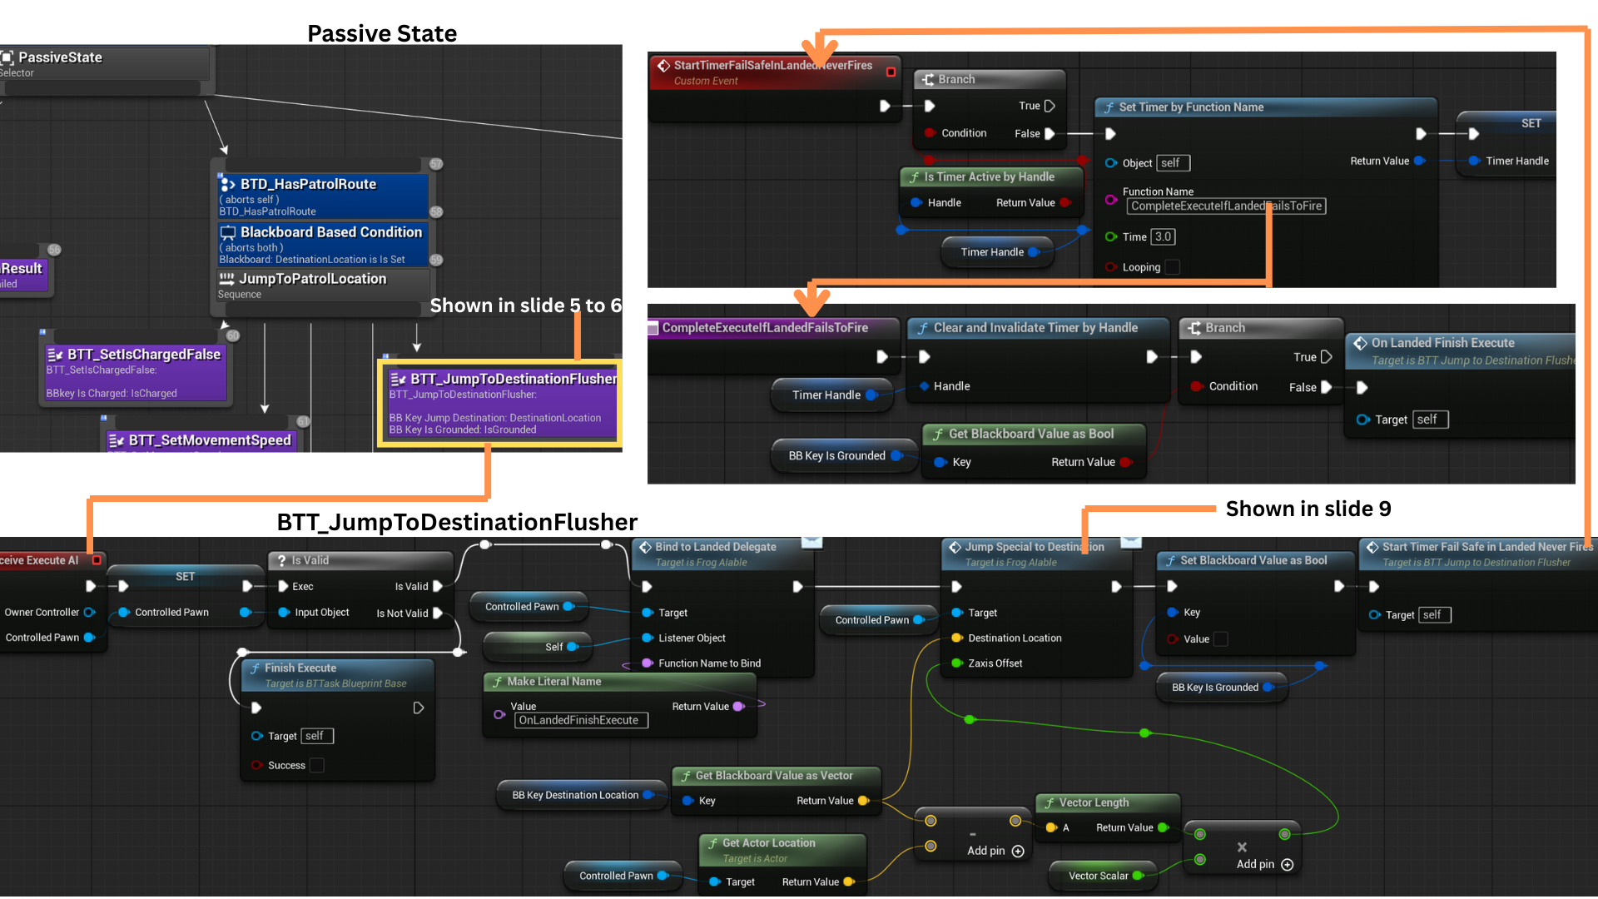Select the BTT_JumpToDestinationFlusher task node
The width and height of the screenshot is (1598, 899).
click(x=502, y=404)
